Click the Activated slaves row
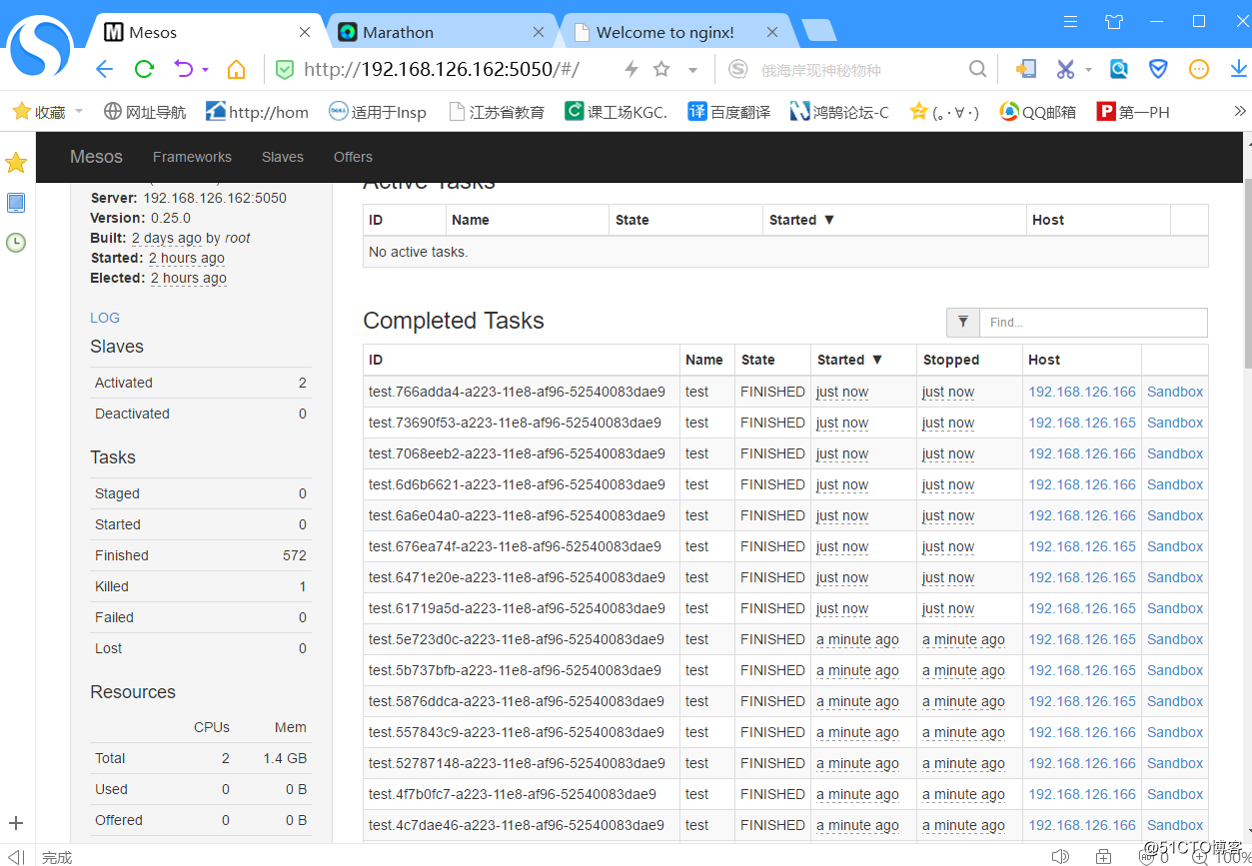This screenshot has height=866, width=1252. tap(201, 383)
